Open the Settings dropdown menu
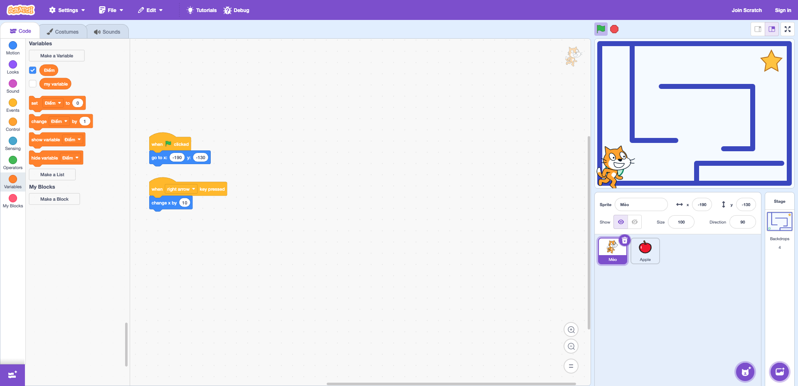 point(67,10)
